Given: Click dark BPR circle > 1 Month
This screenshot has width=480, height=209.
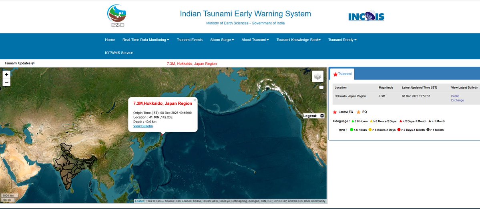Looking at the screenshot, I should [428, 129].
